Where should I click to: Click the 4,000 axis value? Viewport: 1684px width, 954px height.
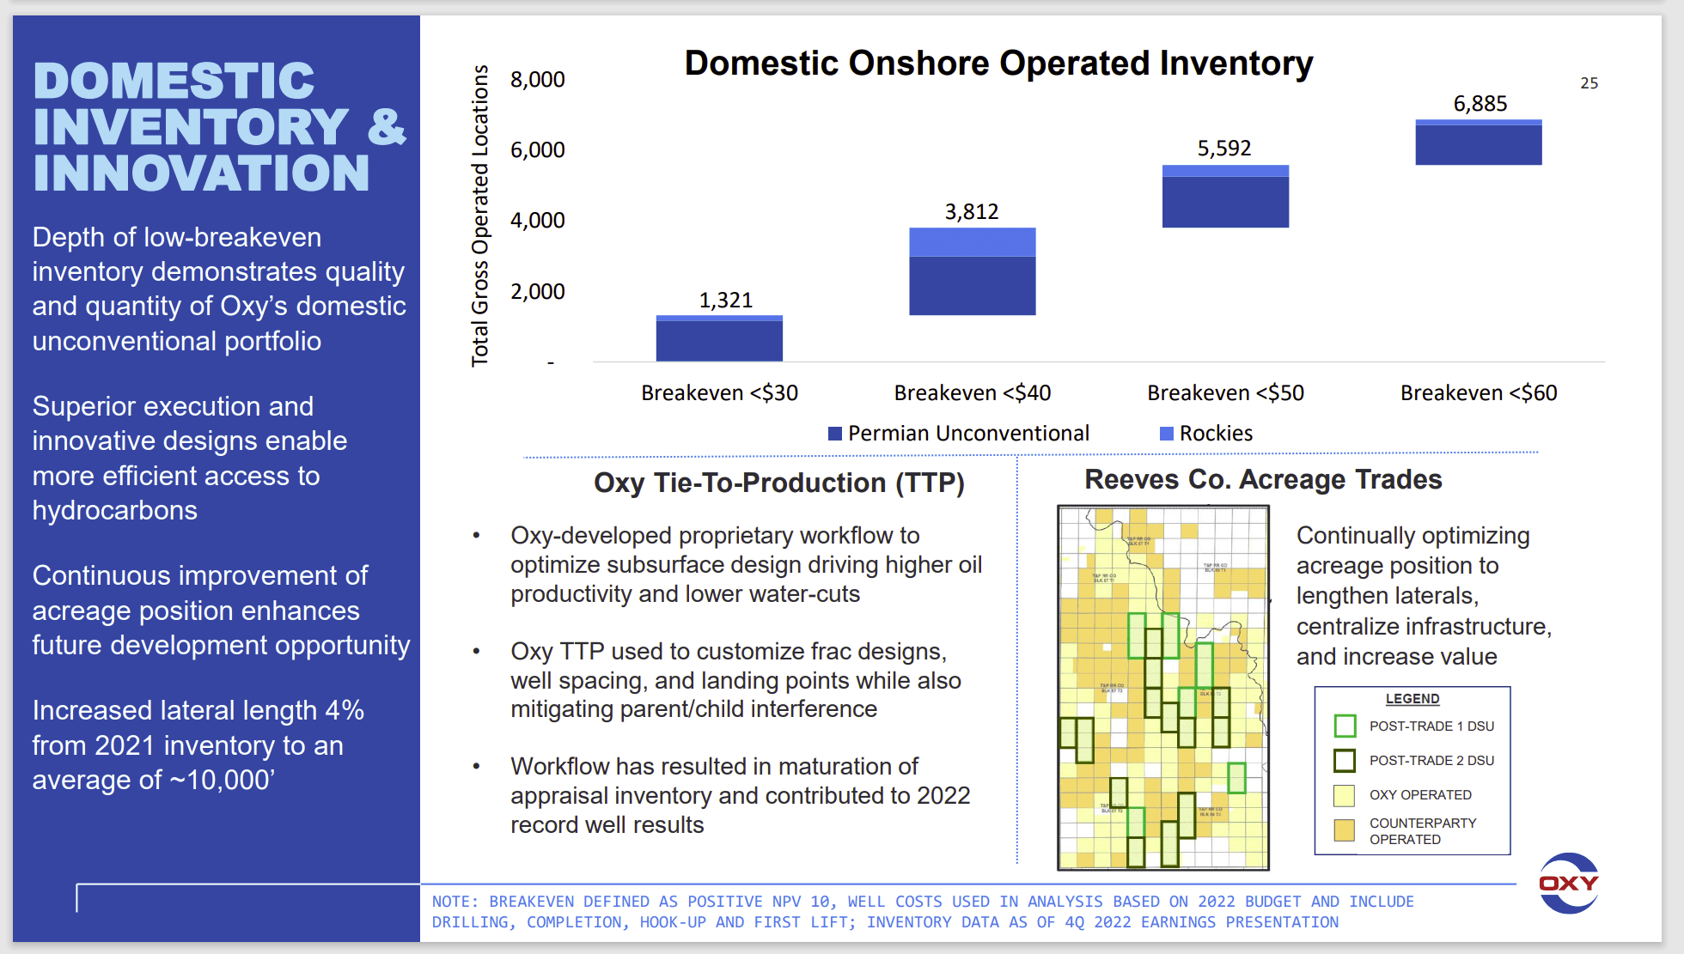[538, 221]
